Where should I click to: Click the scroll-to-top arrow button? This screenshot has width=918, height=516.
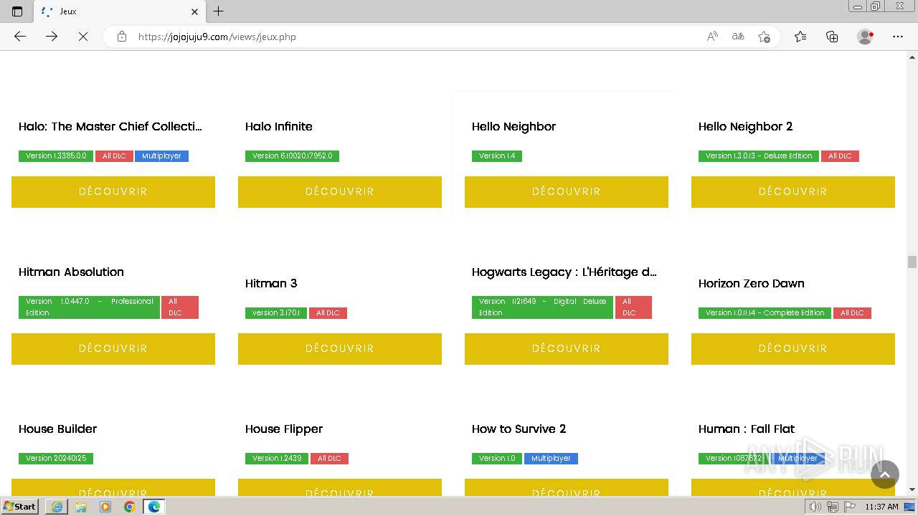click(x=885, y=474)
